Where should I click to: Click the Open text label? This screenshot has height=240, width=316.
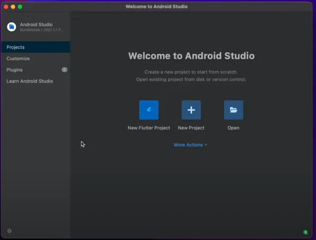pyautogui.click(x=233, y=128)
